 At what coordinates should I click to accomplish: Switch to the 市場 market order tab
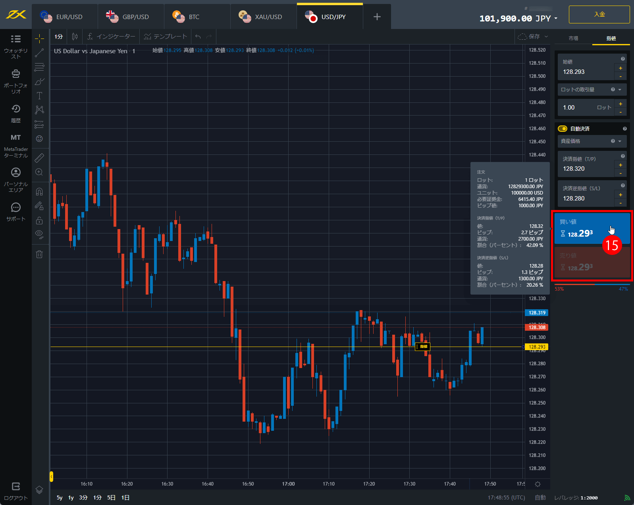point(573,39)
